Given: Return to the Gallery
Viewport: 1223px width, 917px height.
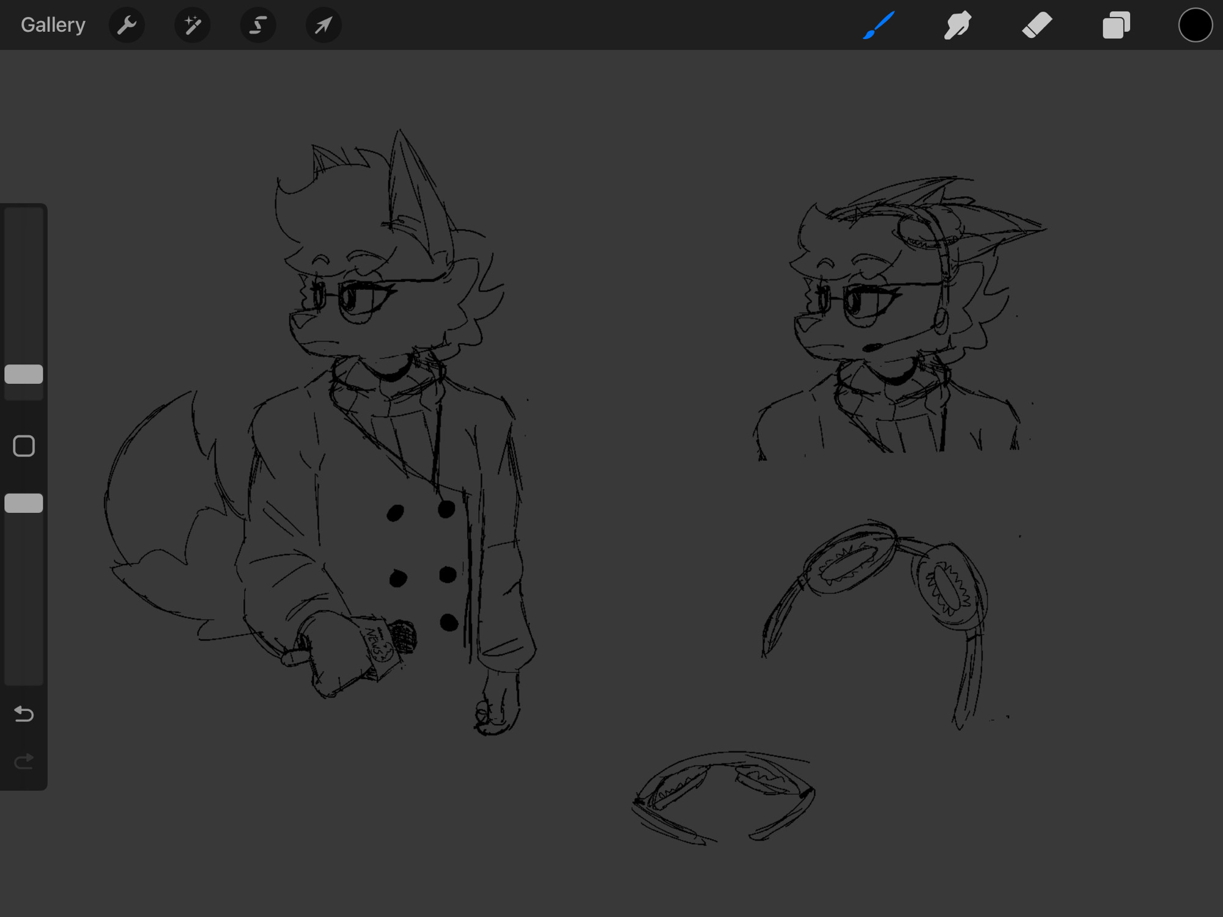Looking at the screenshot, I should tap(53, 25).
